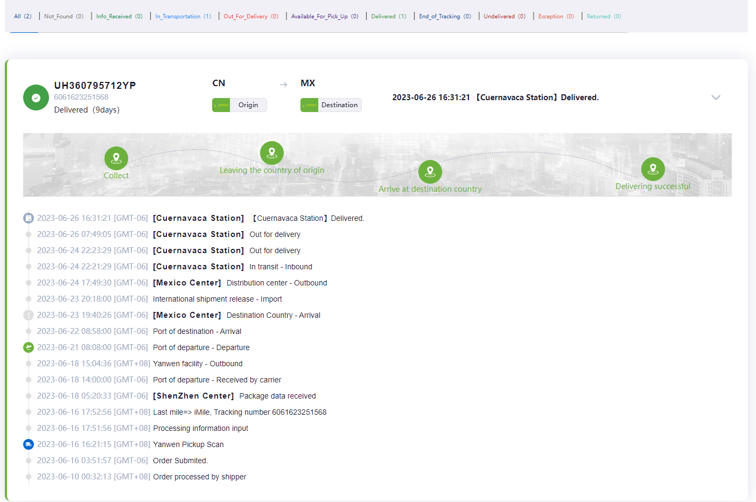
Task: Click the Arrive at destination country pin
Action: (430, 171)
